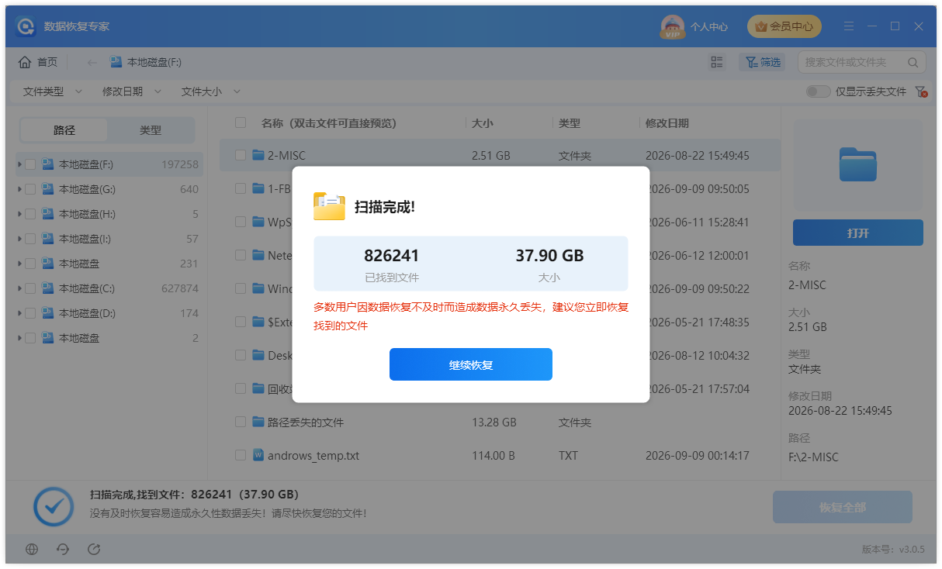Check the 本地磁盘(G:) checkbox
This screenshot has width=942, height=569.
click(x=30, y=189)
